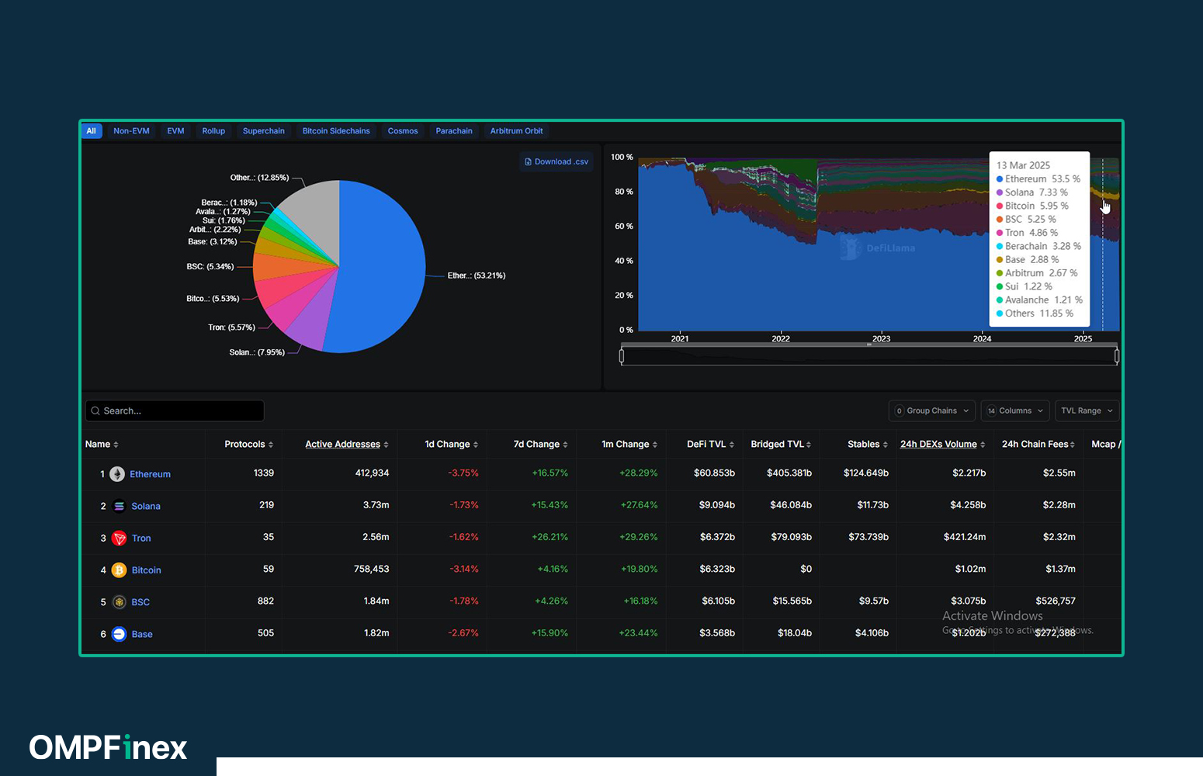
Task: Select the All category tab
Action: (x=92, y=130)
